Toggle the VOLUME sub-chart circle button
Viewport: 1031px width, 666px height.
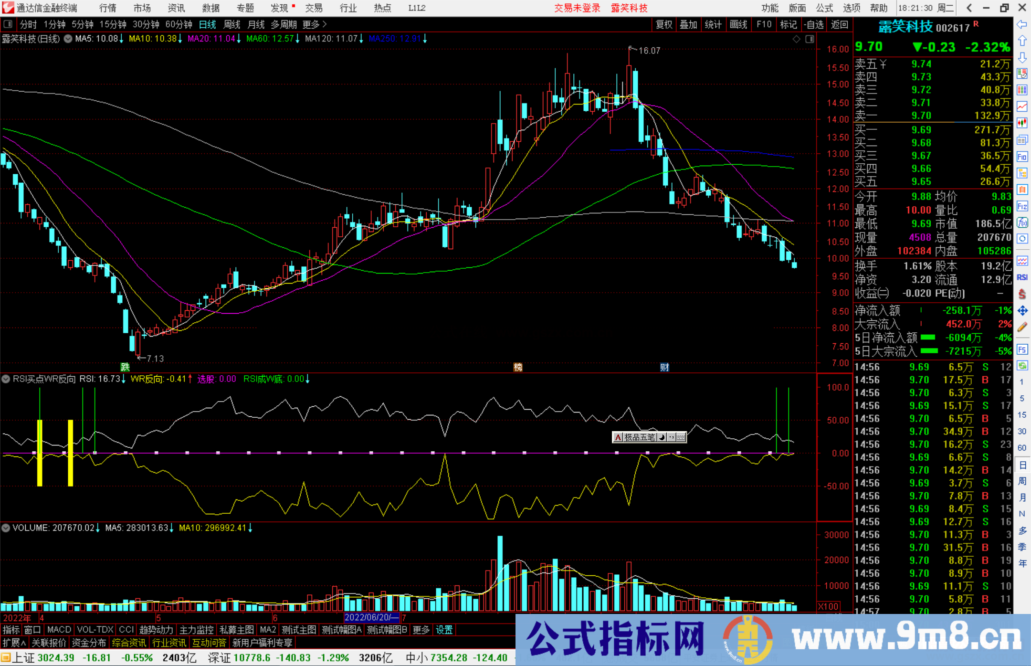[6, 528]
